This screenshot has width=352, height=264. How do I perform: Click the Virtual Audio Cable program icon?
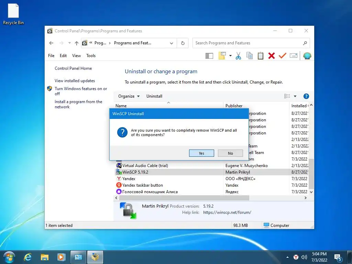pos(119,166)
